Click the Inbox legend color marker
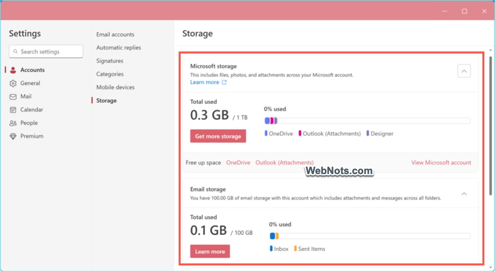This screenshot has width=495, height=272. (271, 248)
